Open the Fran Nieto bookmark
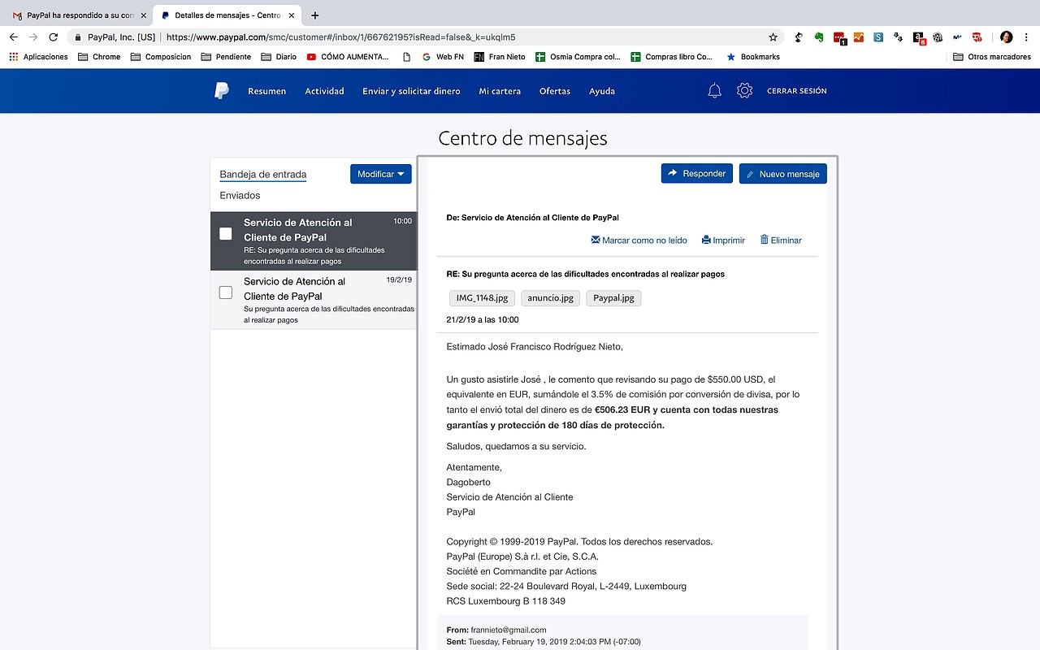Image resolution: width=1040 pixels, height=650 pixels. pyautogui.click(x=500, y=57)
